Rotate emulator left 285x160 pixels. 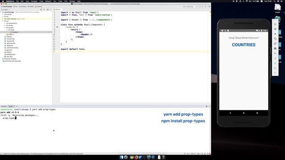(275, 39)
